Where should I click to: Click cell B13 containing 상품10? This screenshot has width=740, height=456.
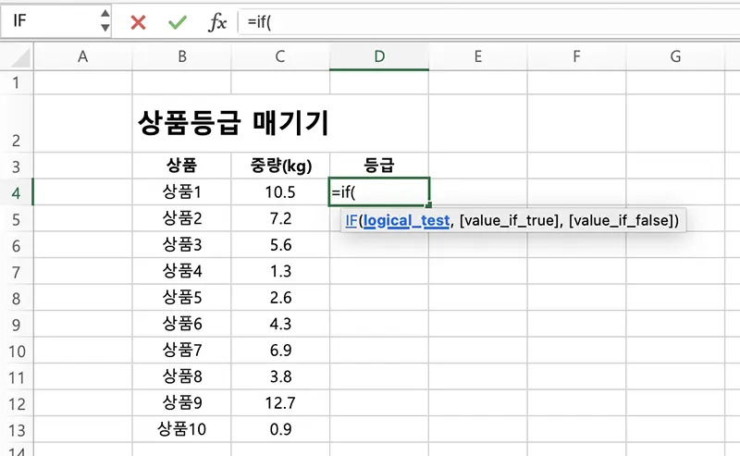click(181, 429)
